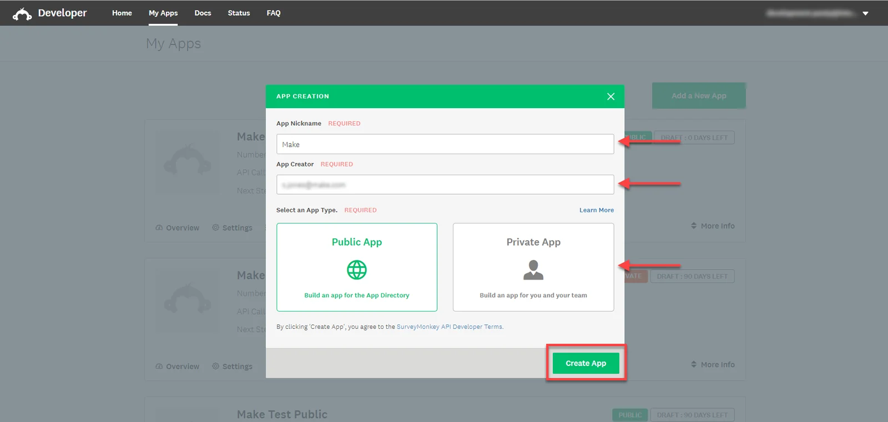Image resolution: width=888 pixels, height=422 pixels.
Task: Click the SurveyMonkey Developer logo icon
Action: (22, 14)
